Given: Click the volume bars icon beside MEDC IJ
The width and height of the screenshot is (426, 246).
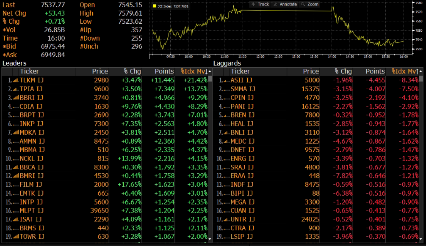Looking at the screenshot, I should pos(227,141).
